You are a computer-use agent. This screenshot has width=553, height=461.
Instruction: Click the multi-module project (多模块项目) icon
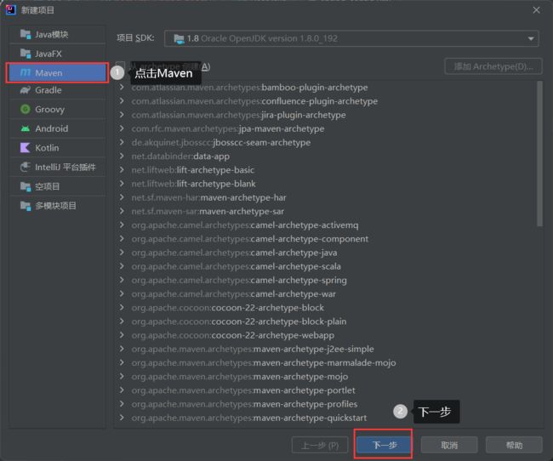click(26, 206)
